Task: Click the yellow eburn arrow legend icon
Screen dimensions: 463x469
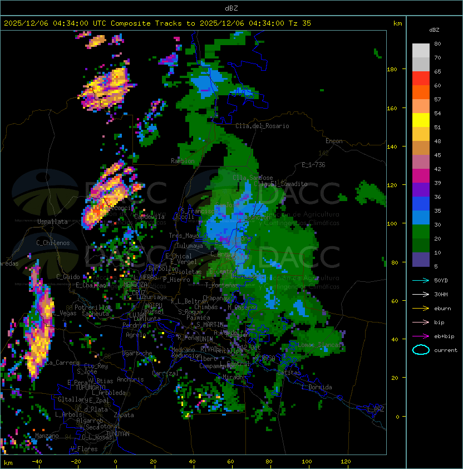Action: tap(421, 309)
